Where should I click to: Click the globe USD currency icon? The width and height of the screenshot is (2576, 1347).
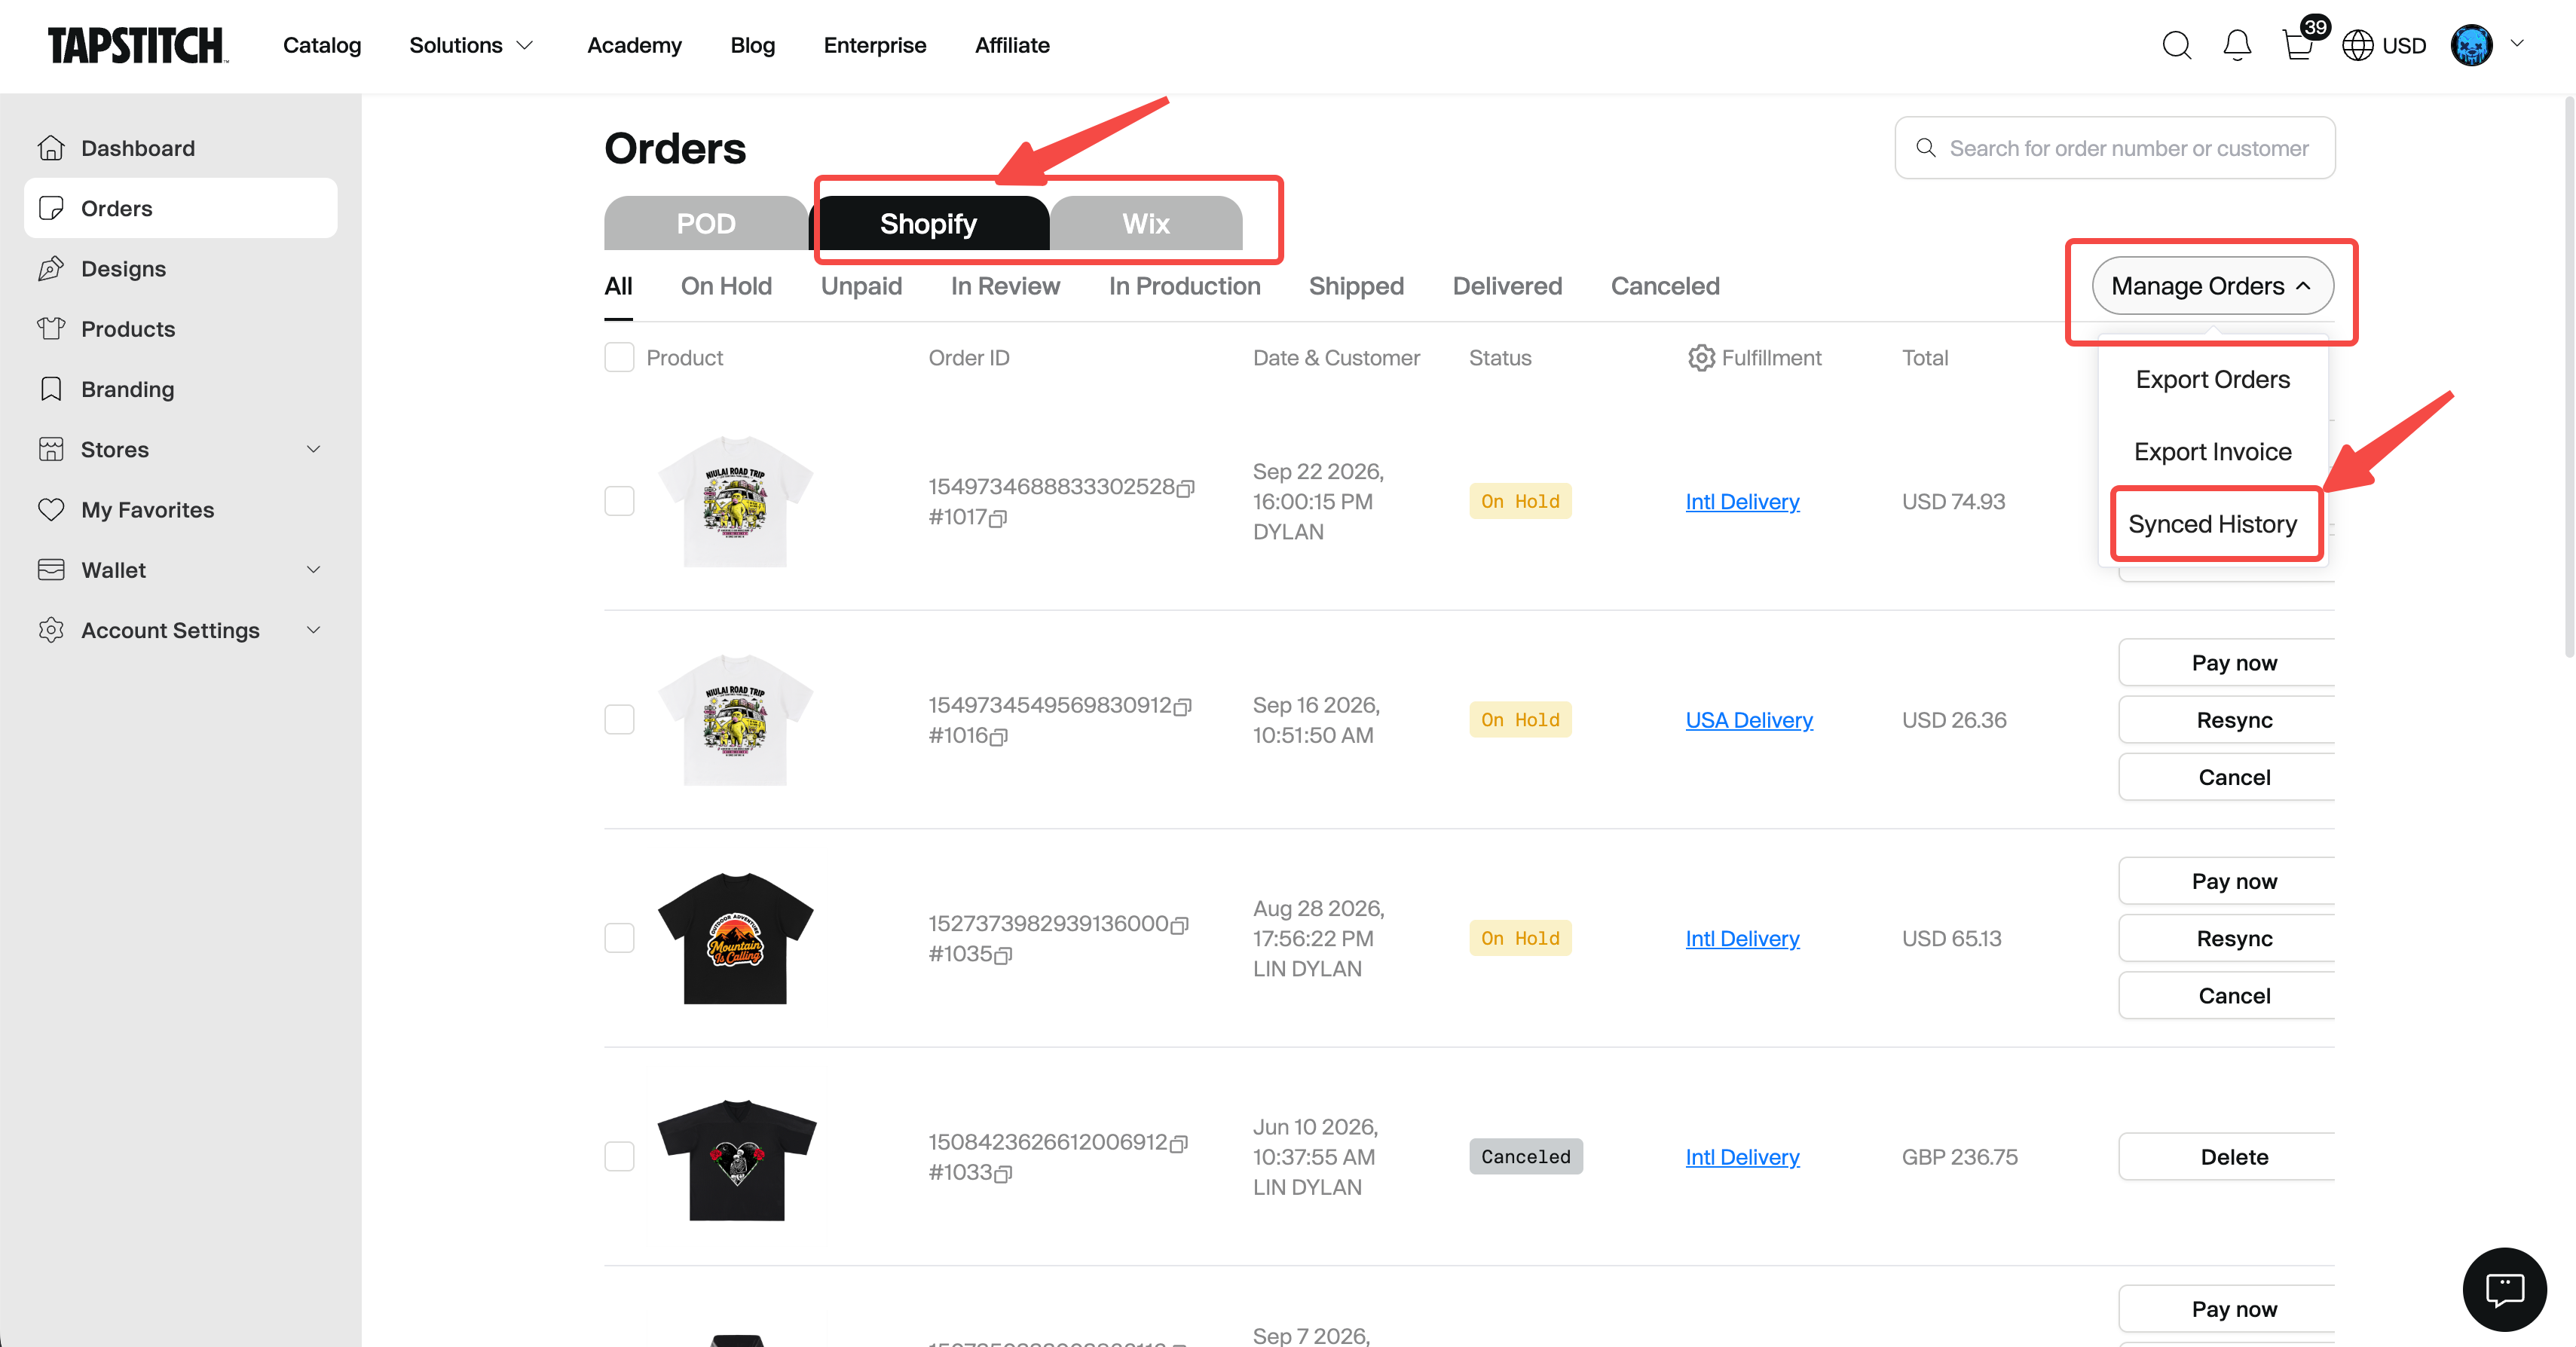point(2357,45)
